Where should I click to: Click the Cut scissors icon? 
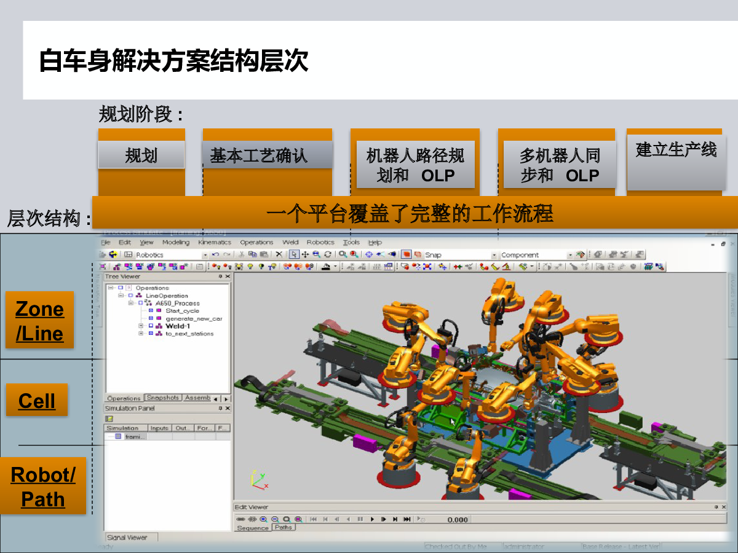point(242,254)
